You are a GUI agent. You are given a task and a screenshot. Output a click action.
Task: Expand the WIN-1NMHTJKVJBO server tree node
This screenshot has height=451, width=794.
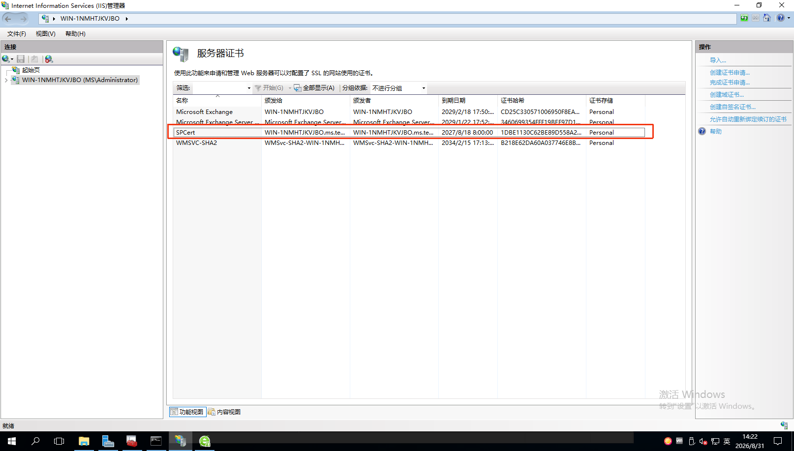pyautogui.click(x=6, y=80)
